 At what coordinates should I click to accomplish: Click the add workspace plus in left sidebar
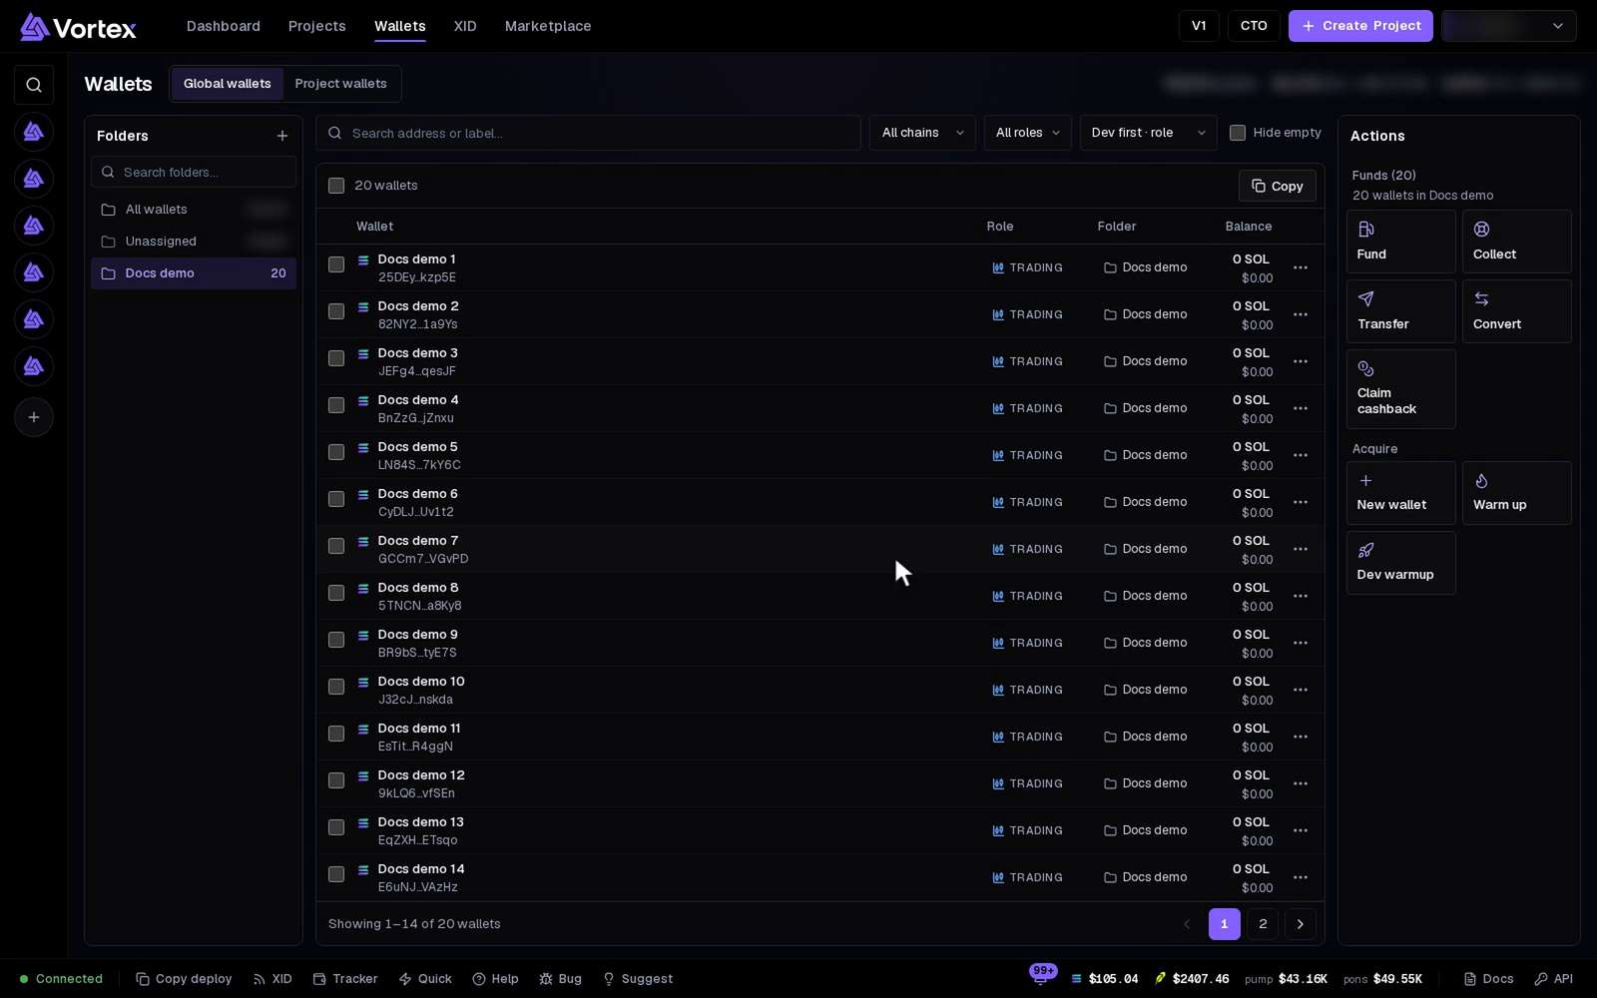click(x=34, y=417)
